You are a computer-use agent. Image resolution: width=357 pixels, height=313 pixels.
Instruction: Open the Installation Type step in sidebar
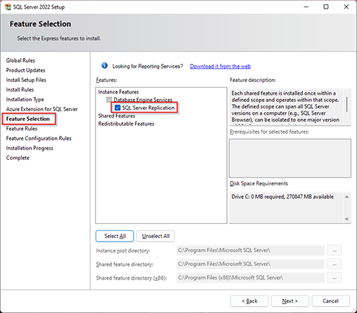pyautogui.click(x=25, y=99)
